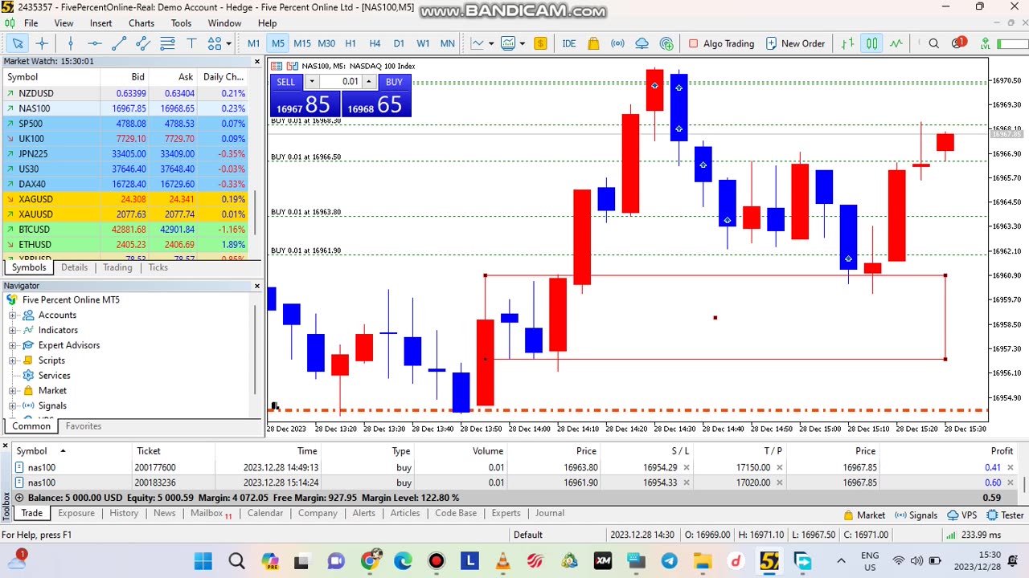
Task: Select the arrow cursor tool
Action: pos(18,43)
